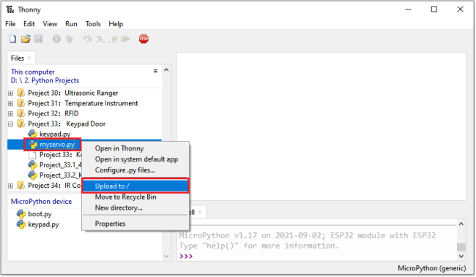Screen dimensions: 476x277
Task: Click the Step out icon
Action: 114,39
